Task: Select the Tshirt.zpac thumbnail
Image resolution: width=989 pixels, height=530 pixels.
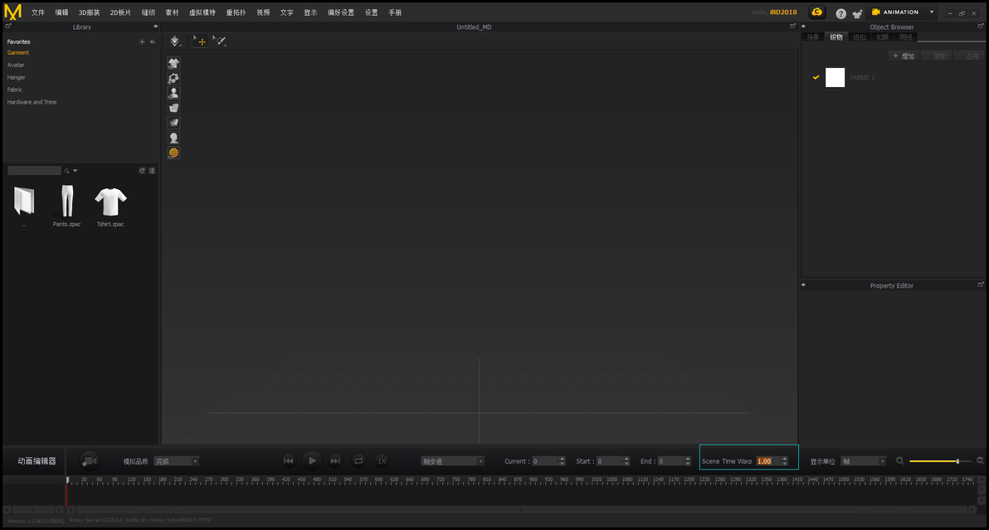Action: coord(110,206)
